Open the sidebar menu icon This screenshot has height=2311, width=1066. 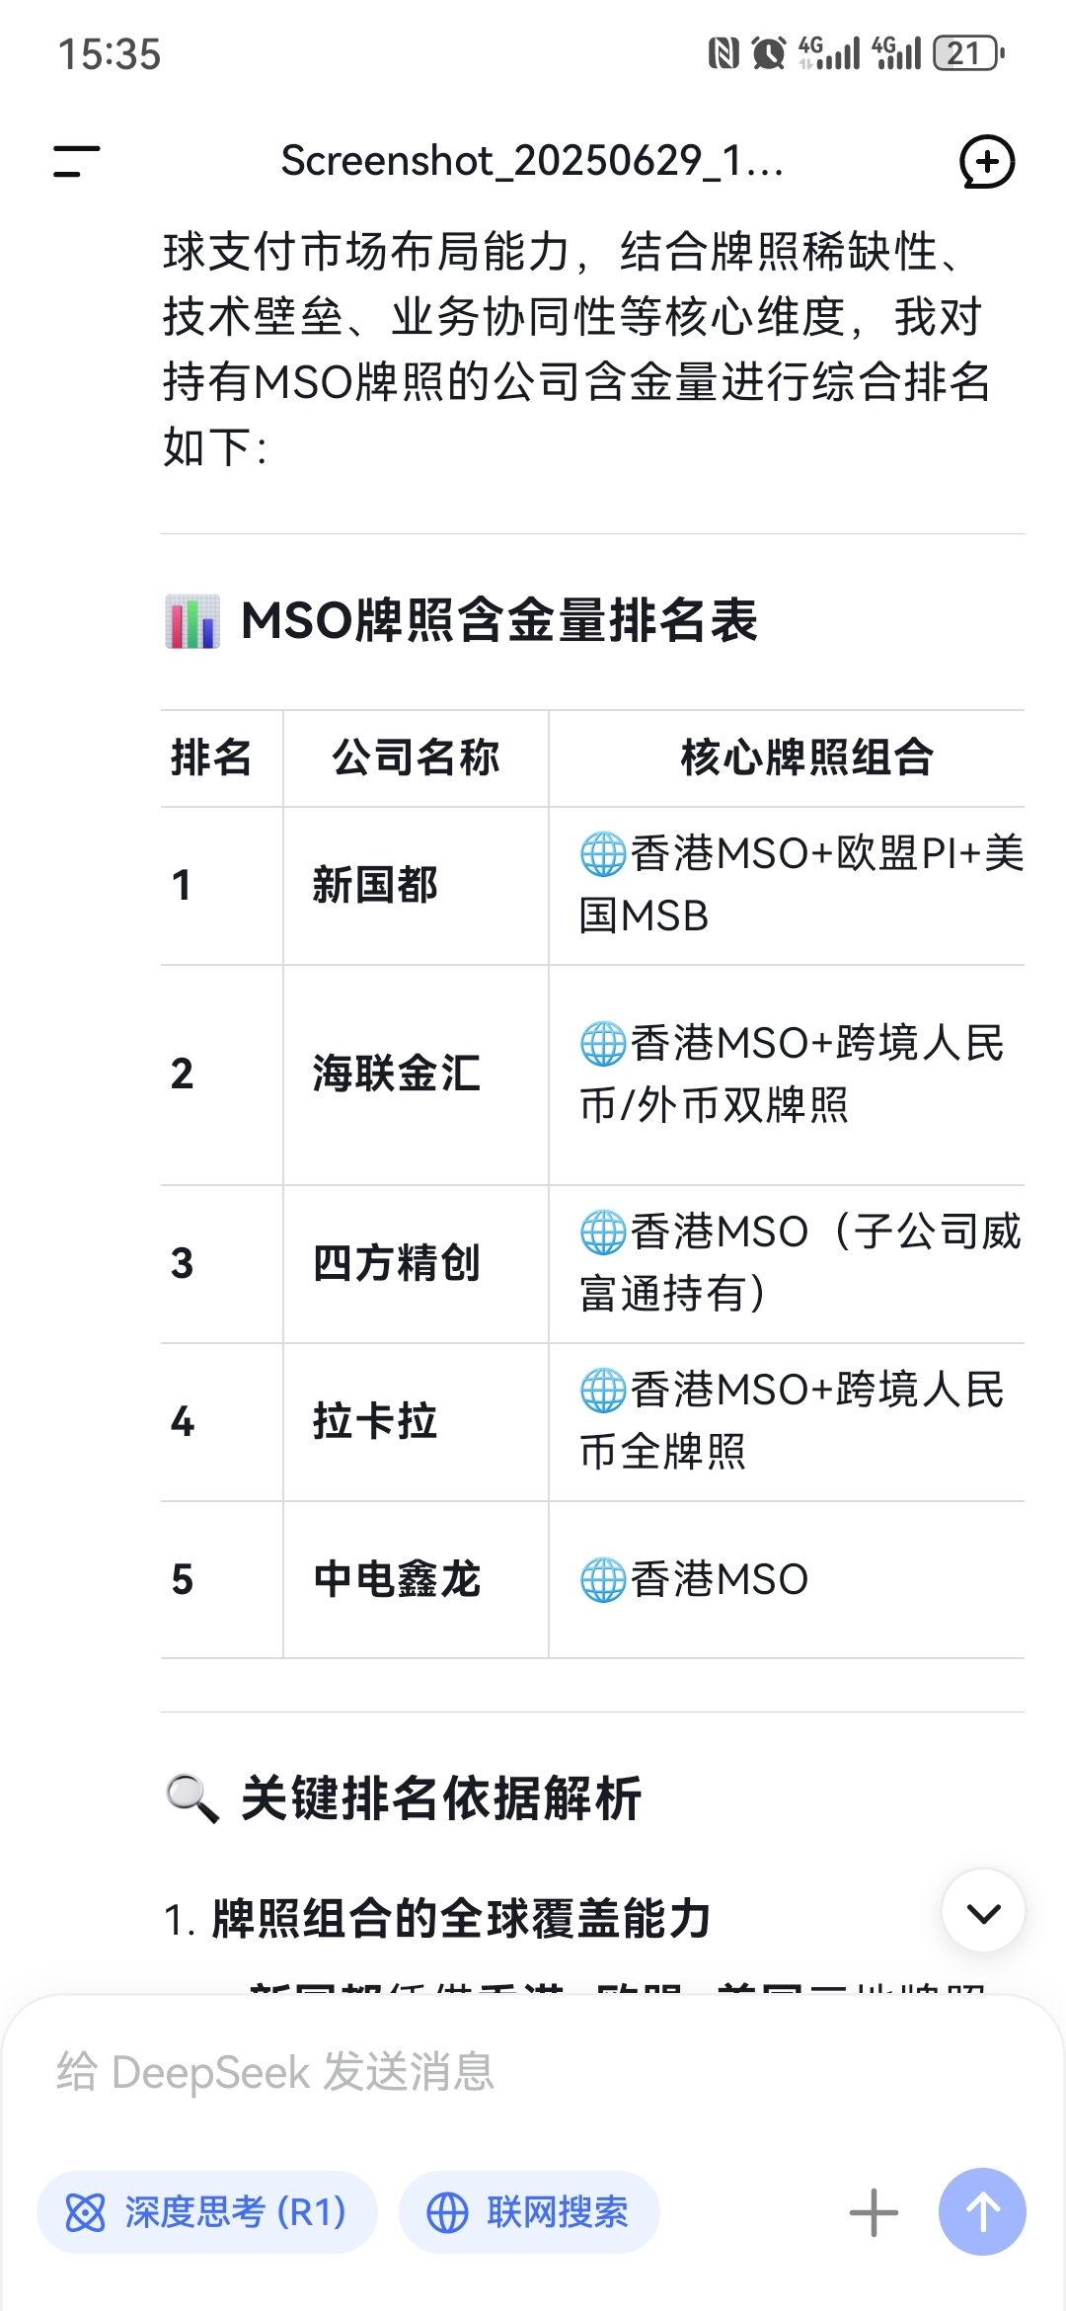[x=76, y=161]
